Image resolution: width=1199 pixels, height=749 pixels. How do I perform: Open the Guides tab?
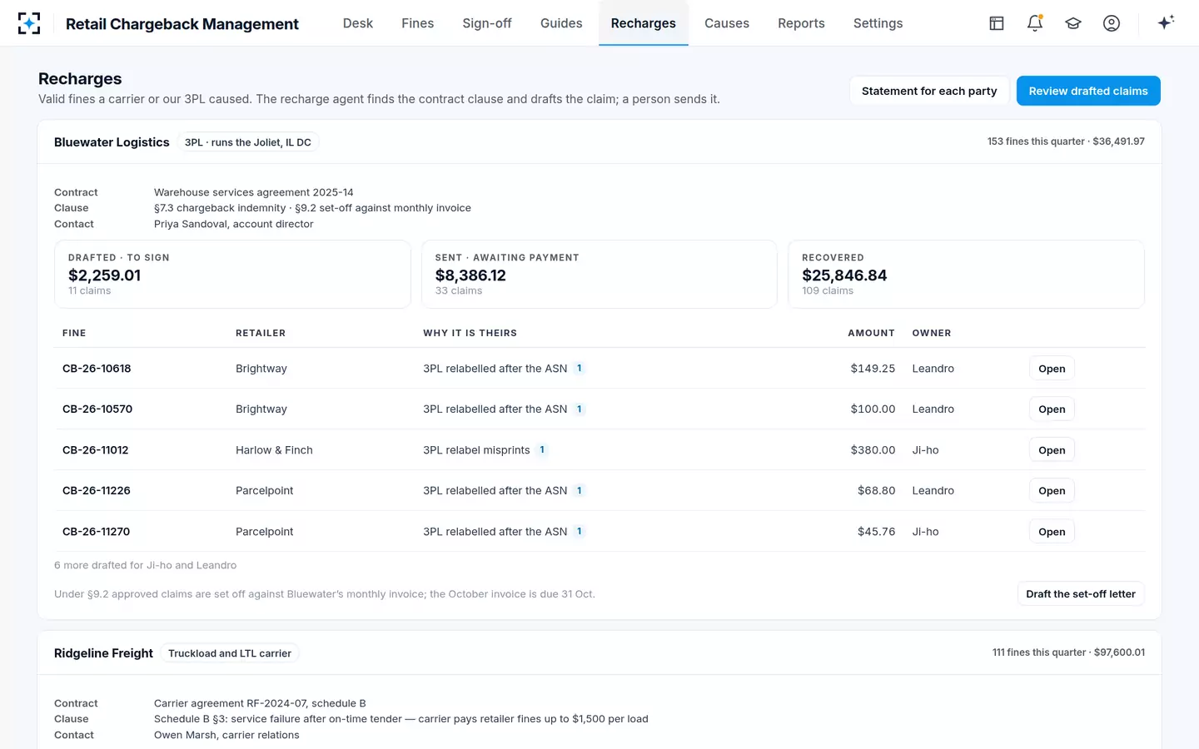[x=561, y=23]
